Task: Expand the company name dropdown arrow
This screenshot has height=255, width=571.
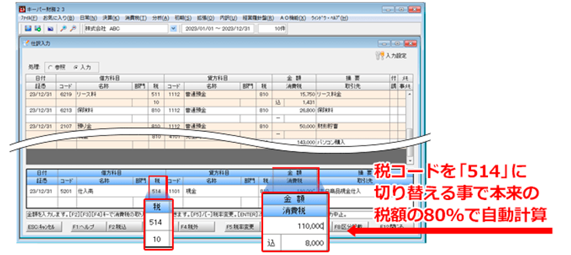Action: (173, 29)
